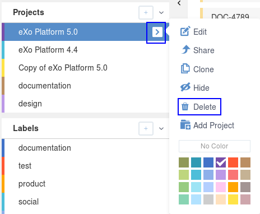The image size is (260, 214).
Task: Choose Add Project in the context menu
Action: (x=207, y=125)
